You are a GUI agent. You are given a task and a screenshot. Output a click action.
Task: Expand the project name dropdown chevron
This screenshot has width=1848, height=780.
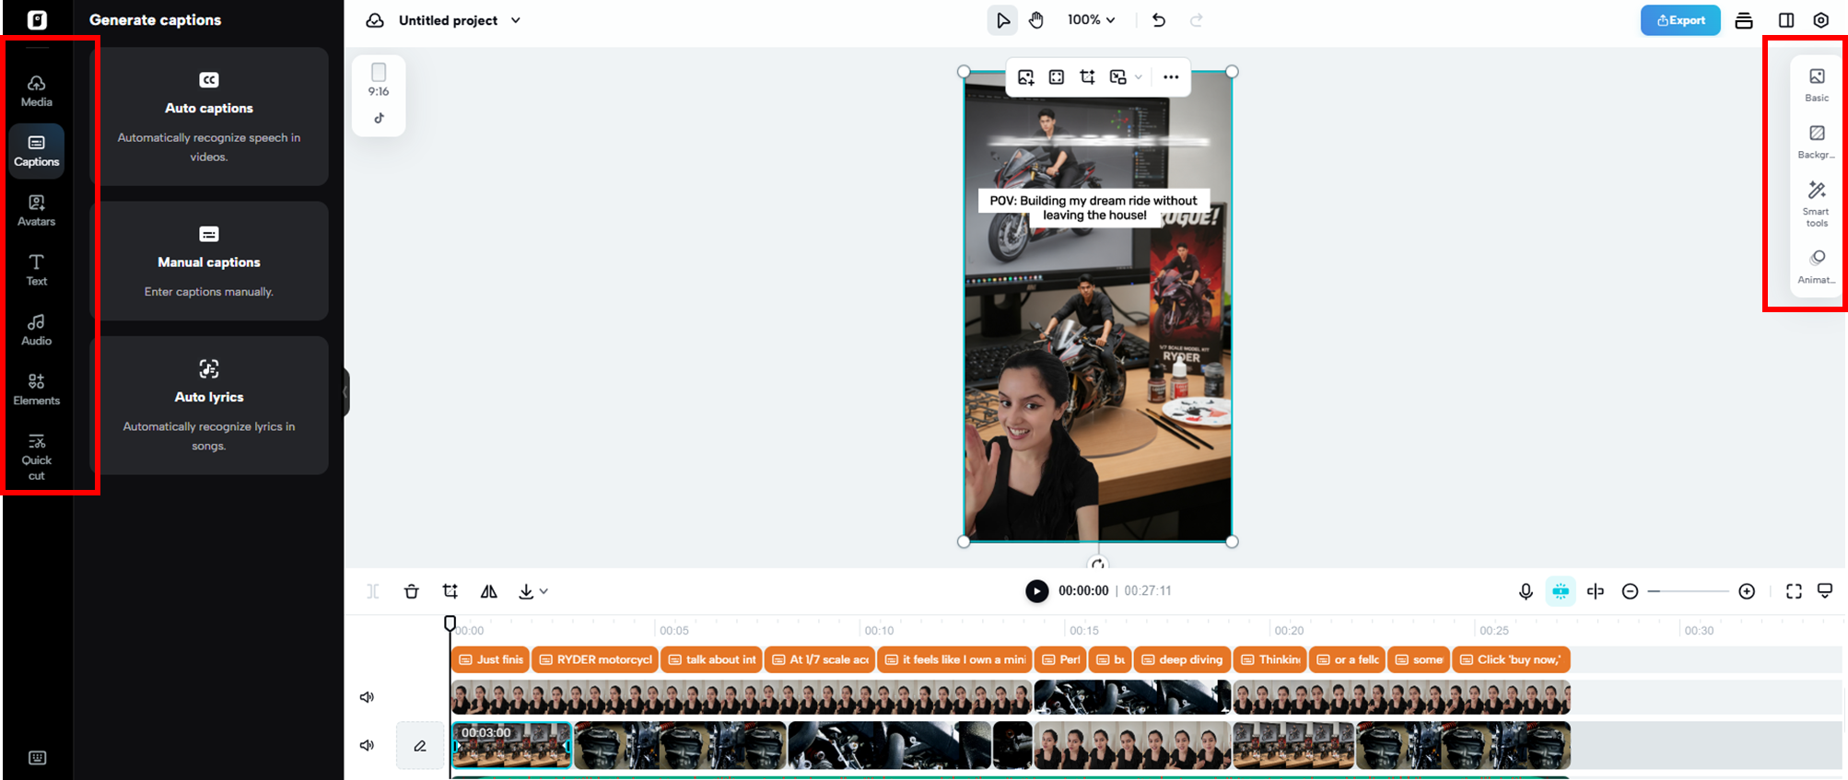(516, 20)
